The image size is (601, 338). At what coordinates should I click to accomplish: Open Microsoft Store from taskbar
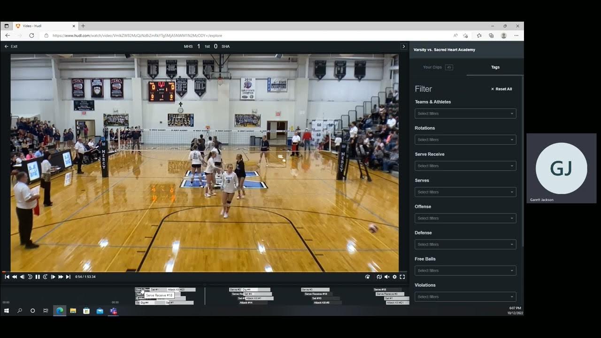pos(86,311)
